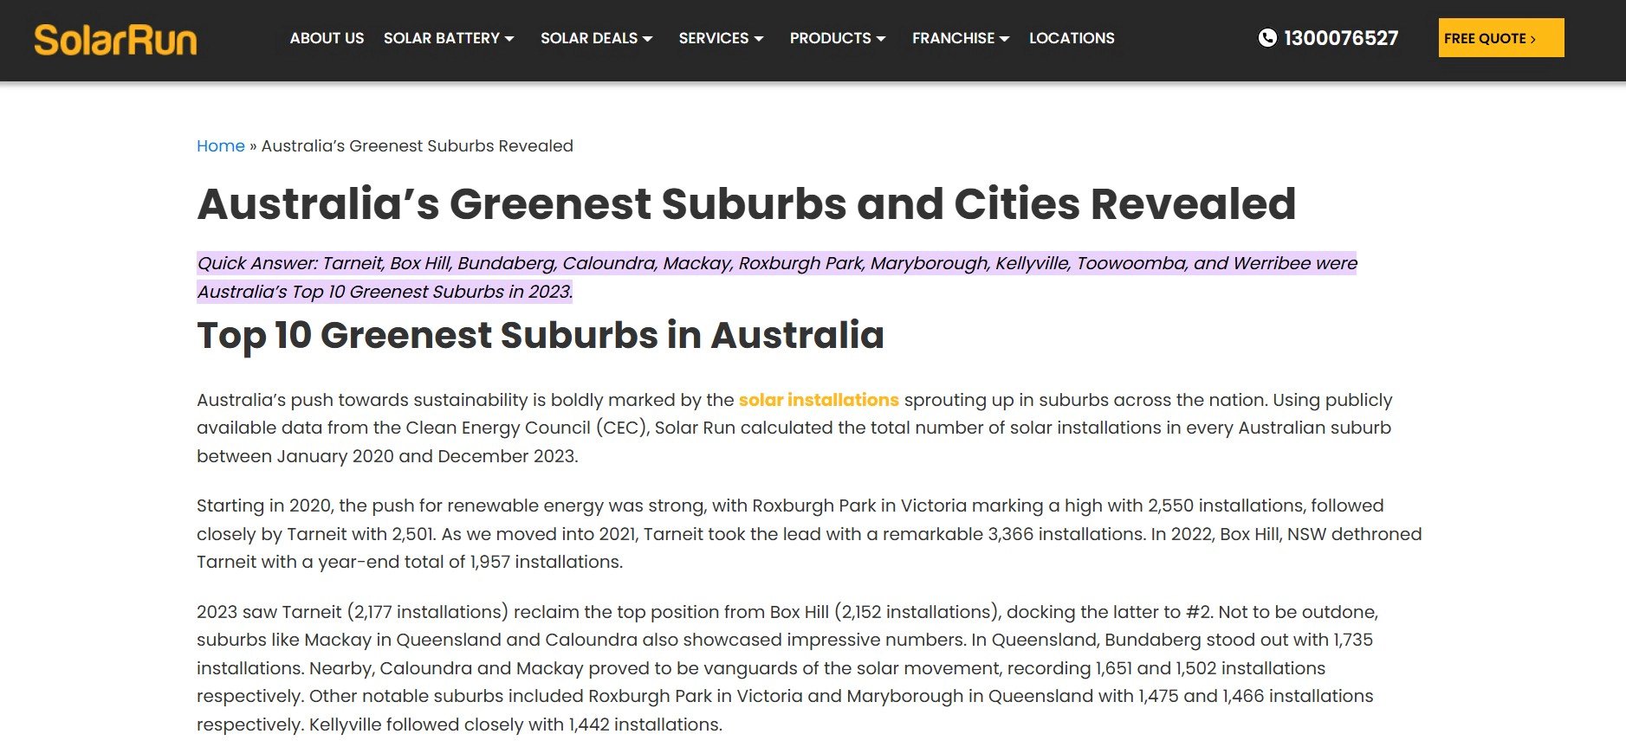Click the paragraph starting with 2023 saw Tarneit

[787, 668]
